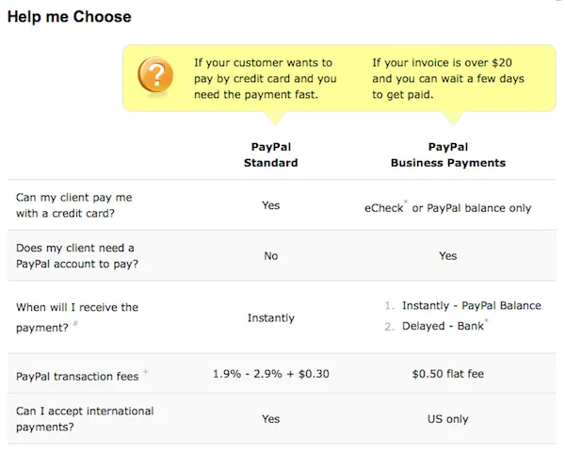Select the PayPal Standard column header
The image size is (565, 453).
pos(270,154)
